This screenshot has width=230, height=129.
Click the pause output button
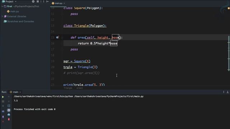pos(3,106)
